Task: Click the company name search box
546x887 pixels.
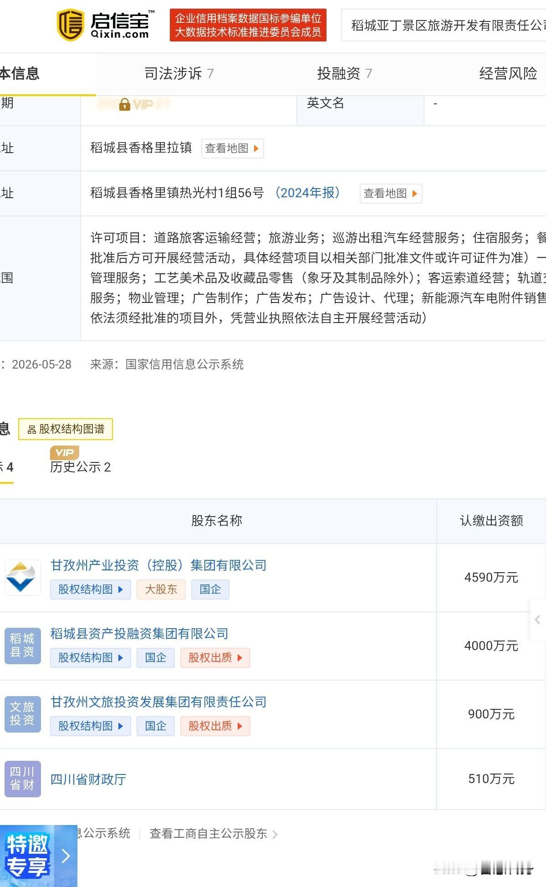Action: pyautogui.click(x=444, y=25)
